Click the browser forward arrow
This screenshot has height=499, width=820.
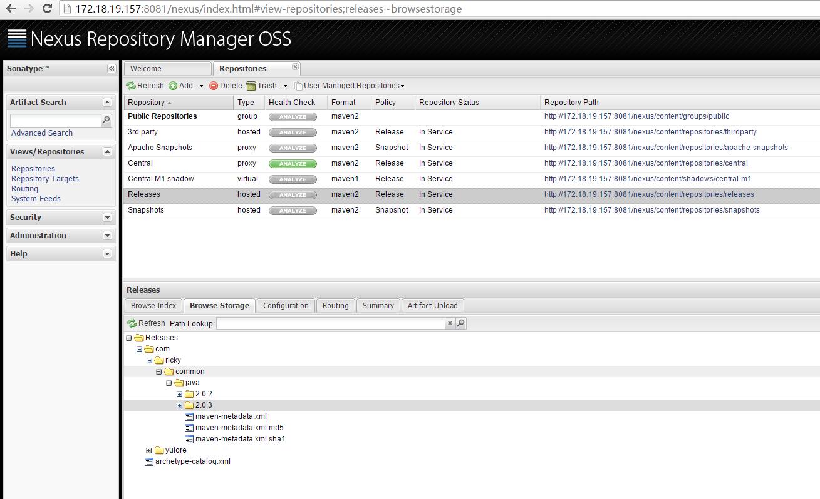[29, 9]
